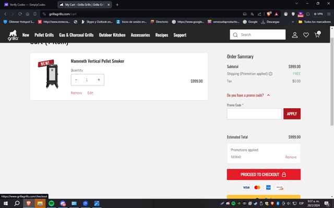Viewport: 334px width, 208px height.
Task: Open Todos los marcadores folder
Action: 315,22
